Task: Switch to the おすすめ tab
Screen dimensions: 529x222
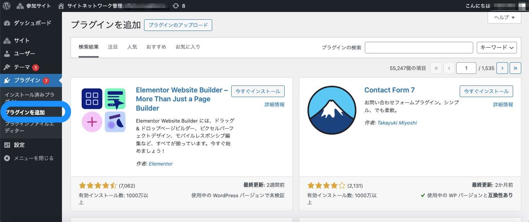Action: (156, 47)
